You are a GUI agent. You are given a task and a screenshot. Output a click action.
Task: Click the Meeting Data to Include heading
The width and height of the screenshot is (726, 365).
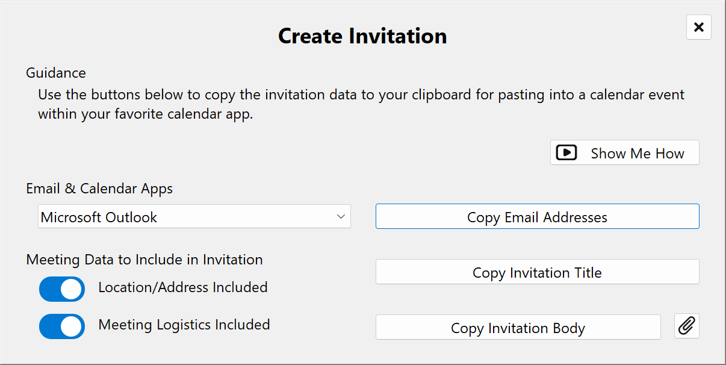144,260
